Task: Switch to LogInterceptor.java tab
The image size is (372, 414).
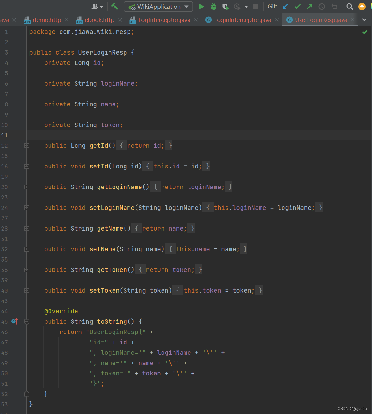Action: pyautogui.click(x=164, y=20)
